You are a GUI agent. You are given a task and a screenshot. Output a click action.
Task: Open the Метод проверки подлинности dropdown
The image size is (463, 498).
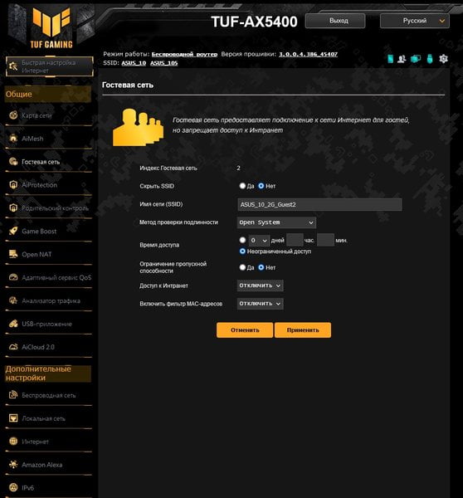point(276,222)
